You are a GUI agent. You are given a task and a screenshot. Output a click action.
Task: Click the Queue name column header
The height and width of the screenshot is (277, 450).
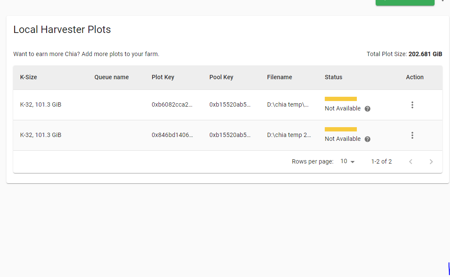coord(112,77)
